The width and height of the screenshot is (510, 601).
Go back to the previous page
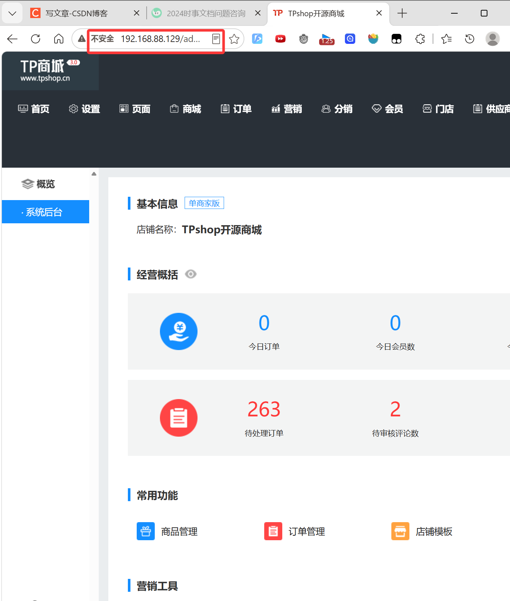point(12,39)
